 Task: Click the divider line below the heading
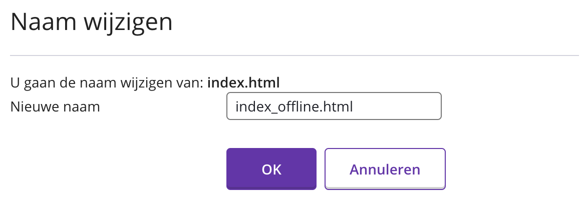pyautogui.click(x=294, y=54)
